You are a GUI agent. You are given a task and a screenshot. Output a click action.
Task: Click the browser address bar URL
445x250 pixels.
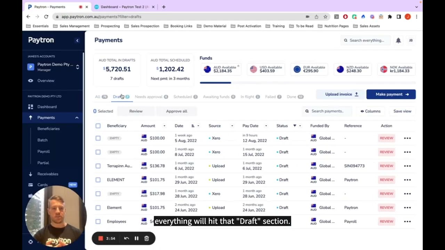(101, 17)
